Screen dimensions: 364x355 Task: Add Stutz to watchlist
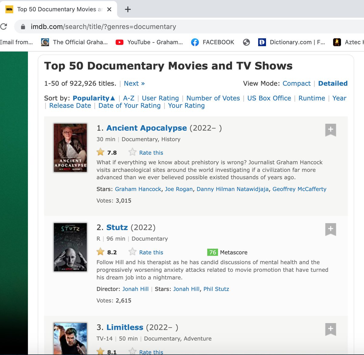[x=331, y=229]
